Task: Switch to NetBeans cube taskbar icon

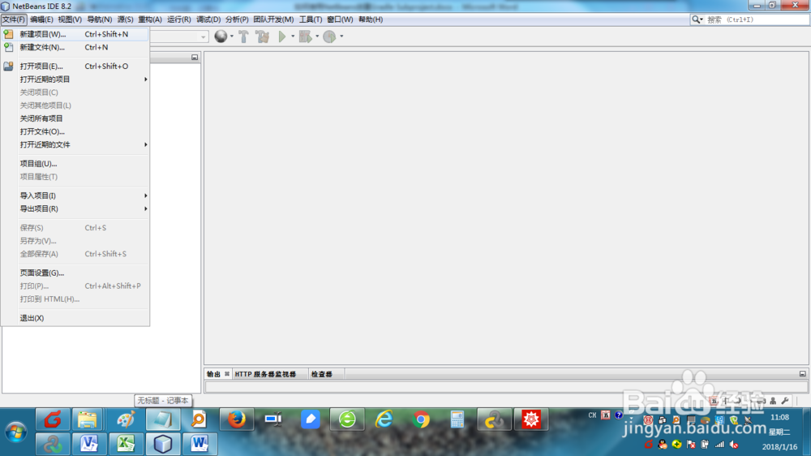Action: pyautogui.click(x=163, y=444)
